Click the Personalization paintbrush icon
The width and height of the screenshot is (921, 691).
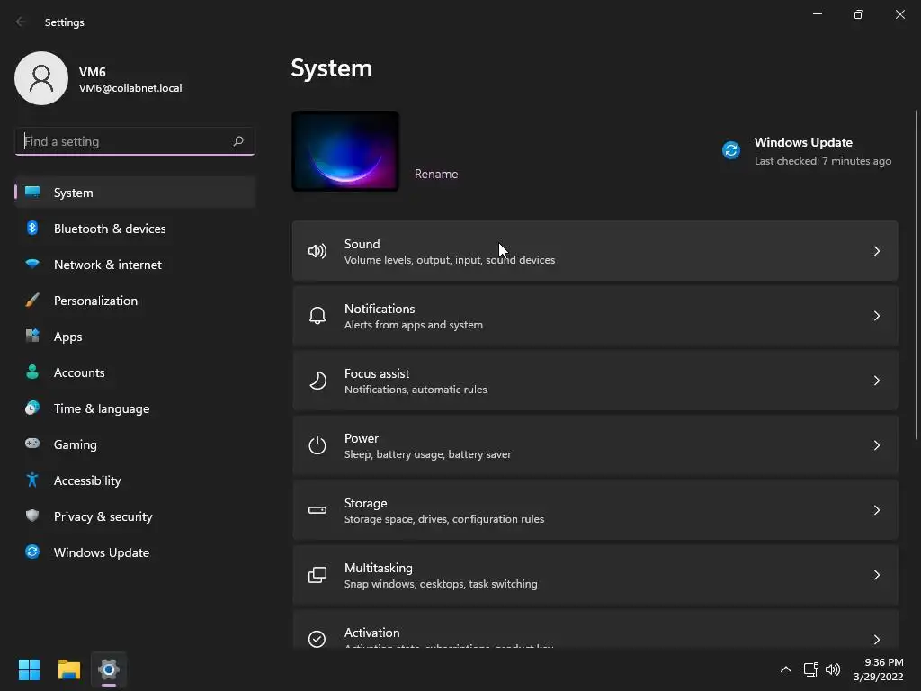32,301
